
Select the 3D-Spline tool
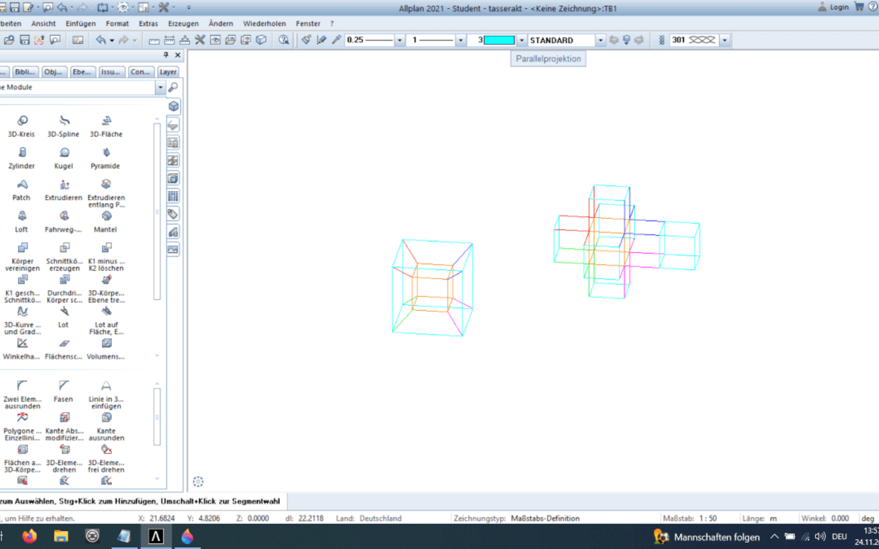pos(64,125)
